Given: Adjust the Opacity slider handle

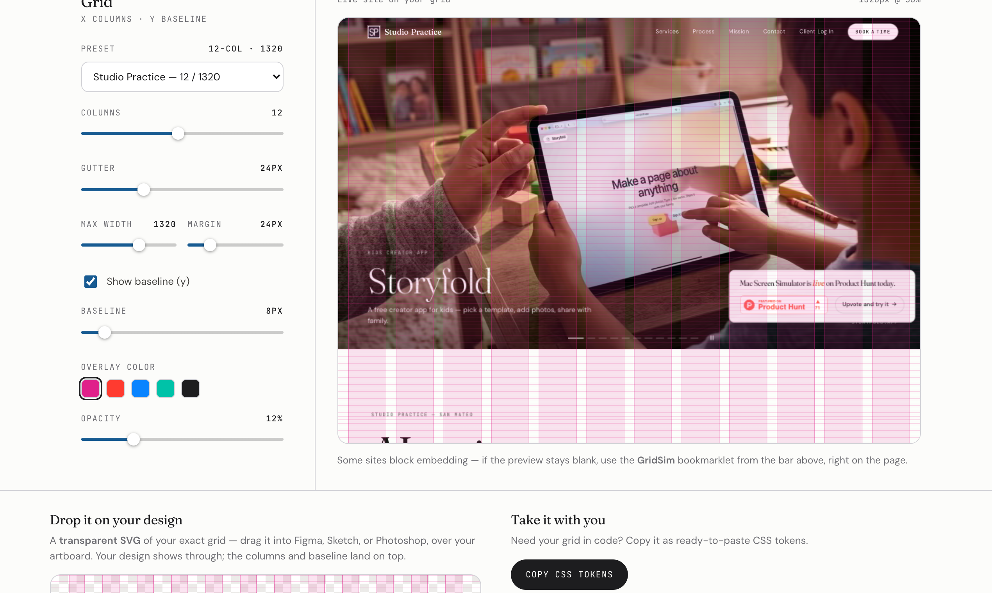Looking at the screenshot, I should click(x=134, y=439).
